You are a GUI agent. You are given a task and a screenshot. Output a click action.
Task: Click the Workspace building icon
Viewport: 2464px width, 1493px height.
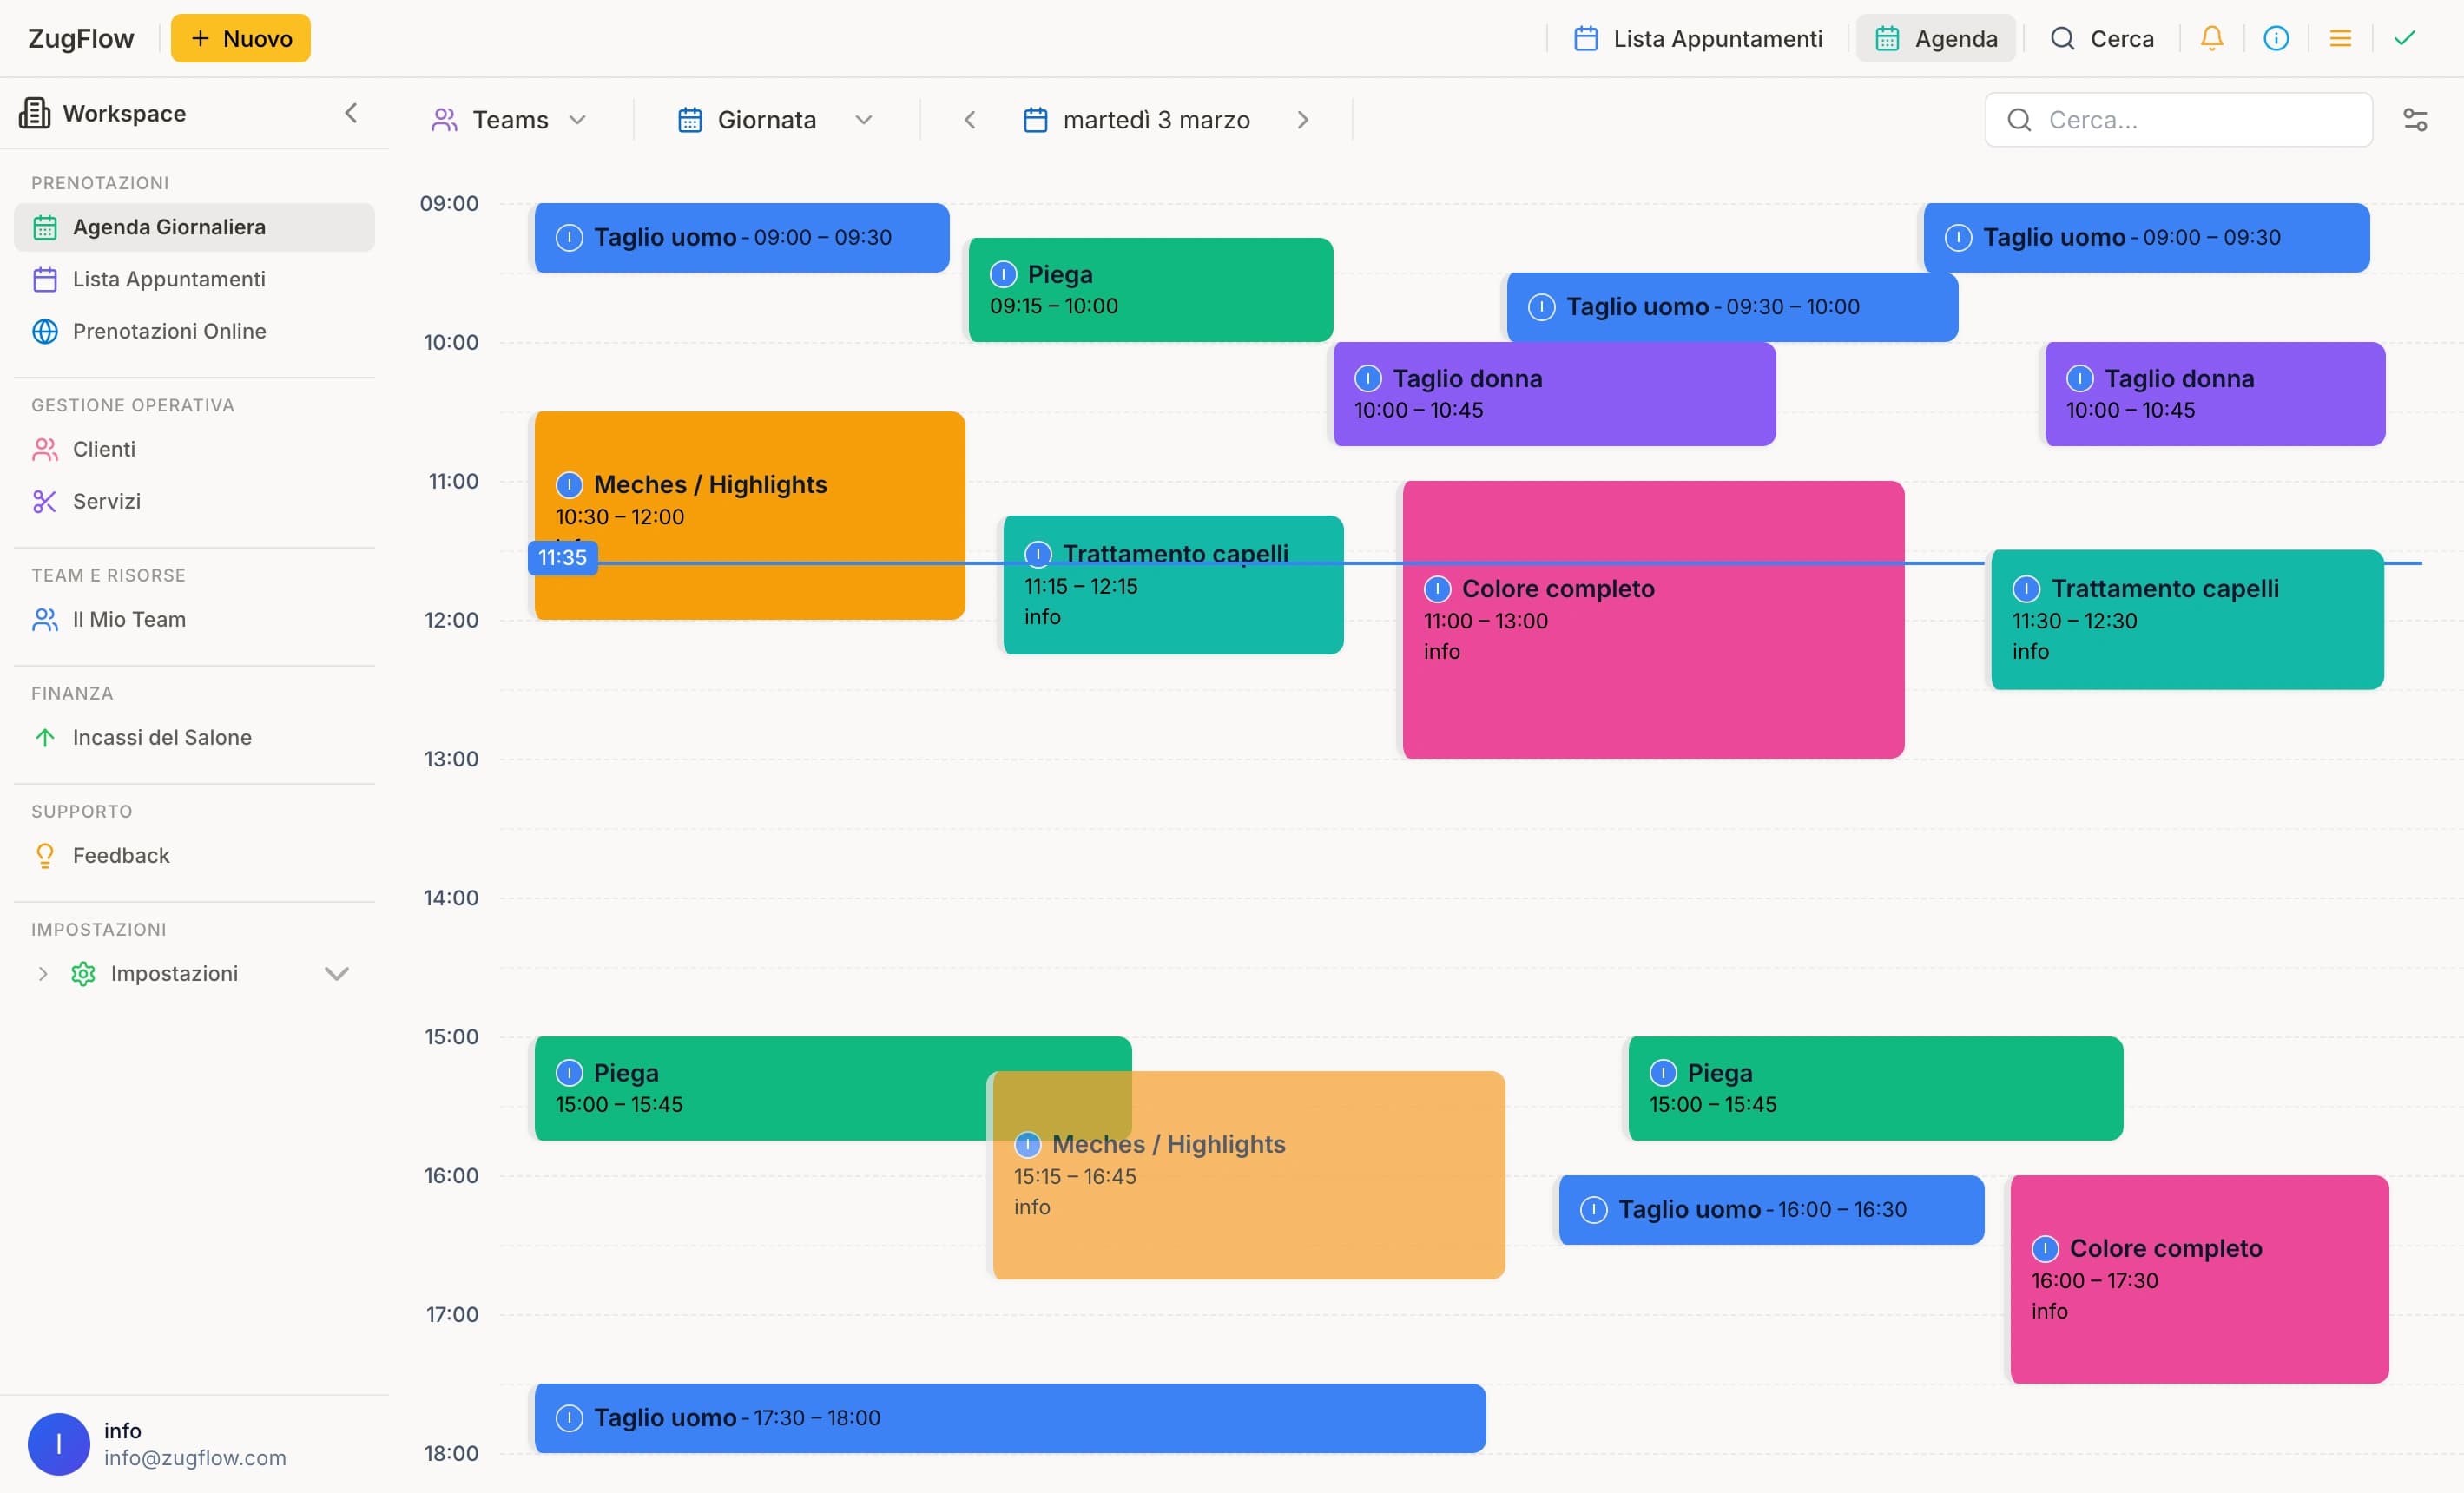[34, 113]
